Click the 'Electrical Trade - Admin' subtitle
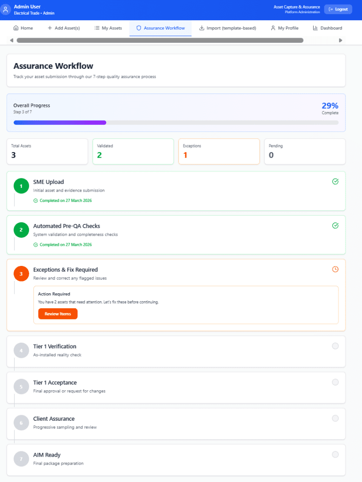 coord(34,13)
